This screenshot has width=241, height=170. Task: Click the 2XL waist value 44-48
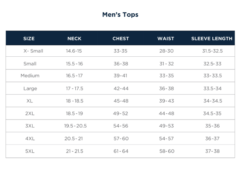tap(167, 113)
